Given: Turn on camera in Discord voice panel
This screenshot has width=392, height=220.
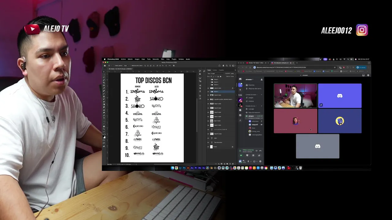Looking at the screenshot, I should click(x=241, y=155).
